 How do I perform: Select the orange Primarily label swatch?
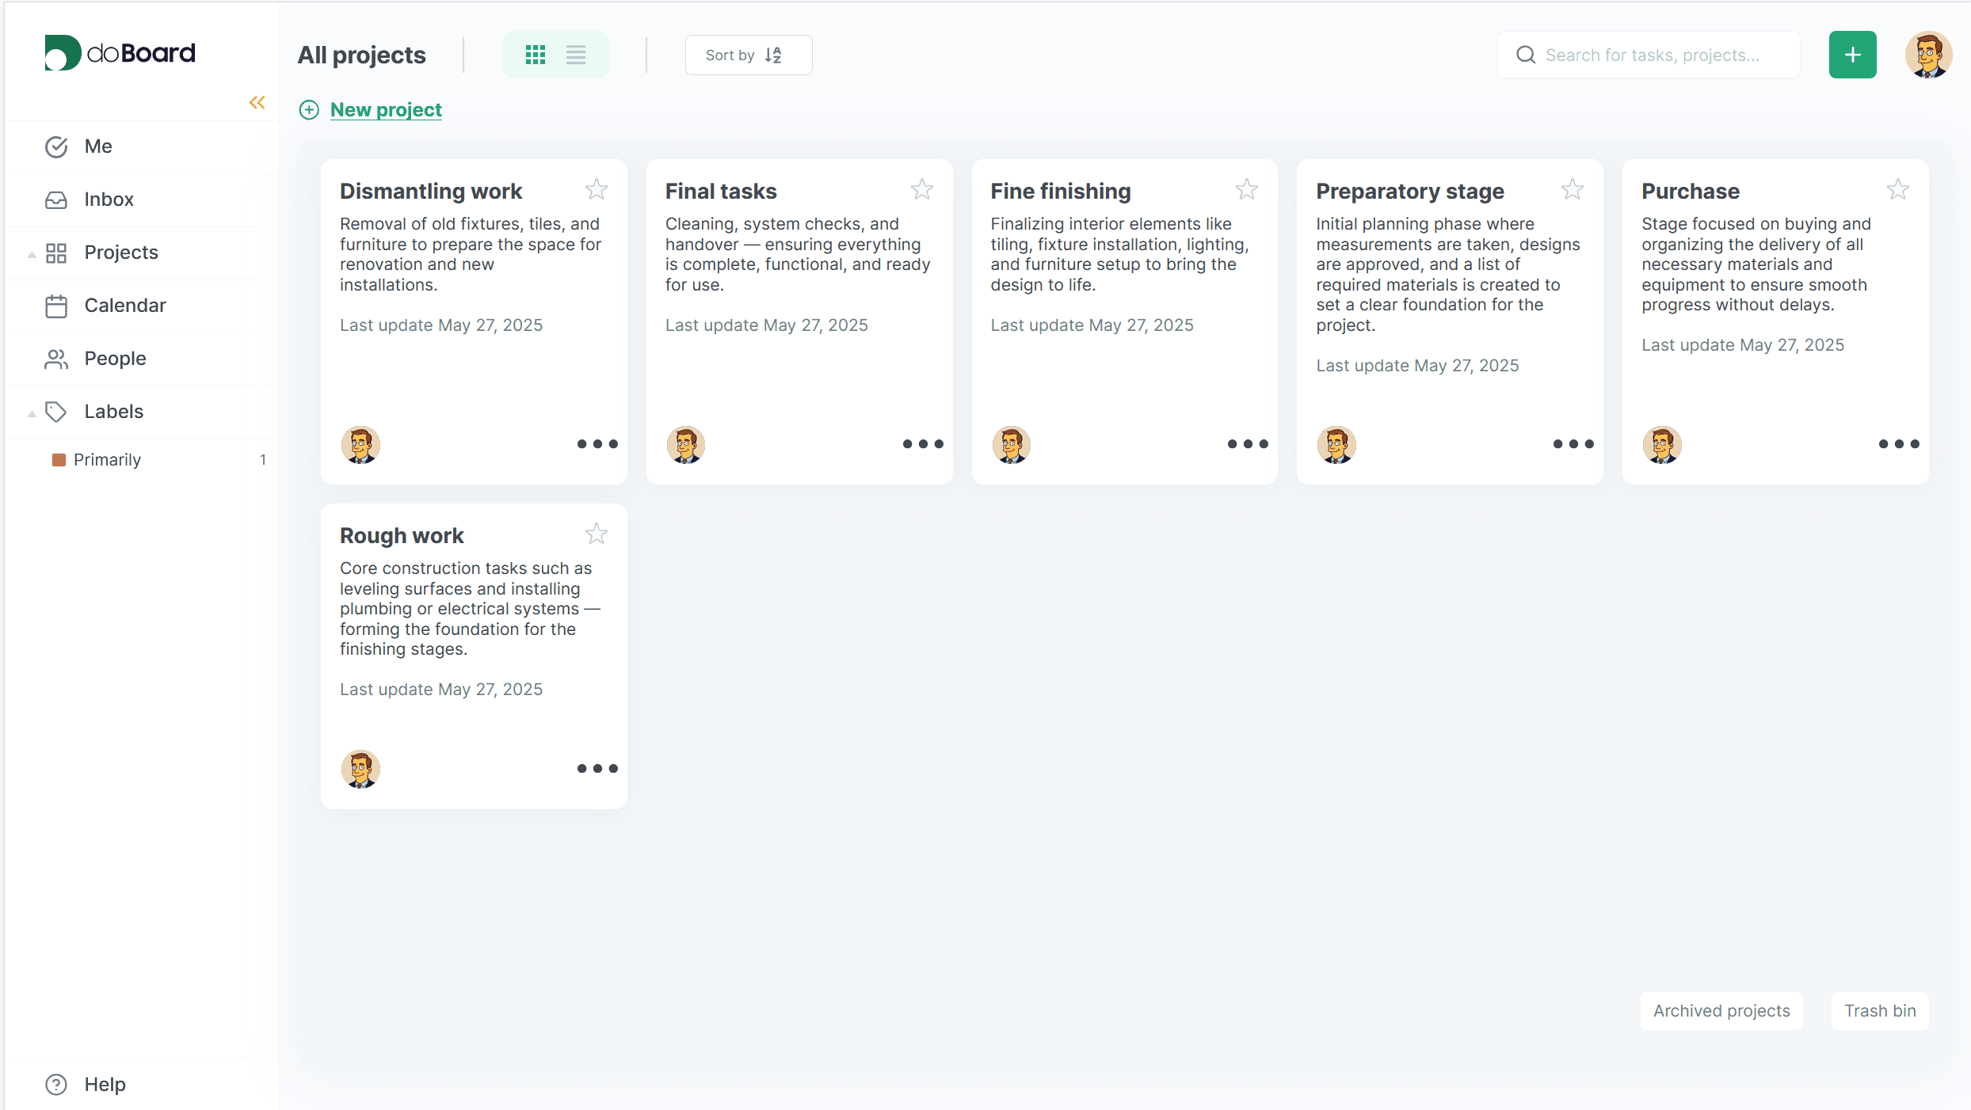pos(59,459)
